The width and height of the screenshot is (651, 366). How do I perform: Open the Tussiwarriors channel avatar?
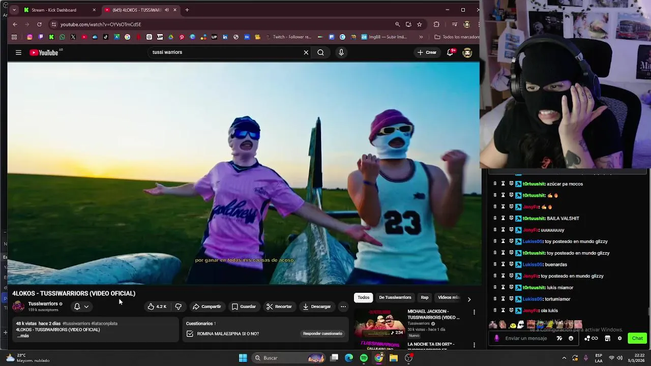(x=18, y=306)
